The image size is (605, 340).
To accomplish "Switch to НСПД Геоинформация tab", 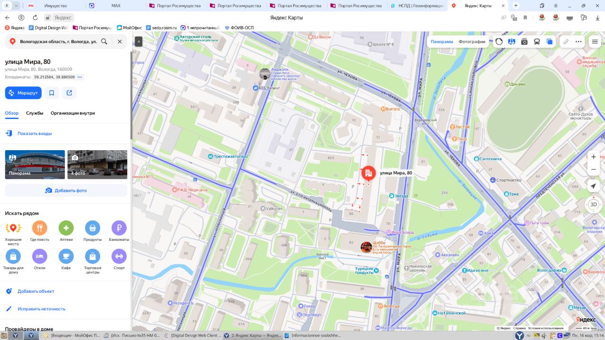I will (417, 6).
